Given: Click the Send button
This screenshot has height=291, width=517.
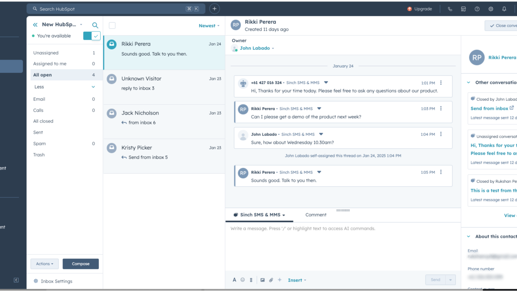Looking at the screenshot, I should (x=435, y=280).
